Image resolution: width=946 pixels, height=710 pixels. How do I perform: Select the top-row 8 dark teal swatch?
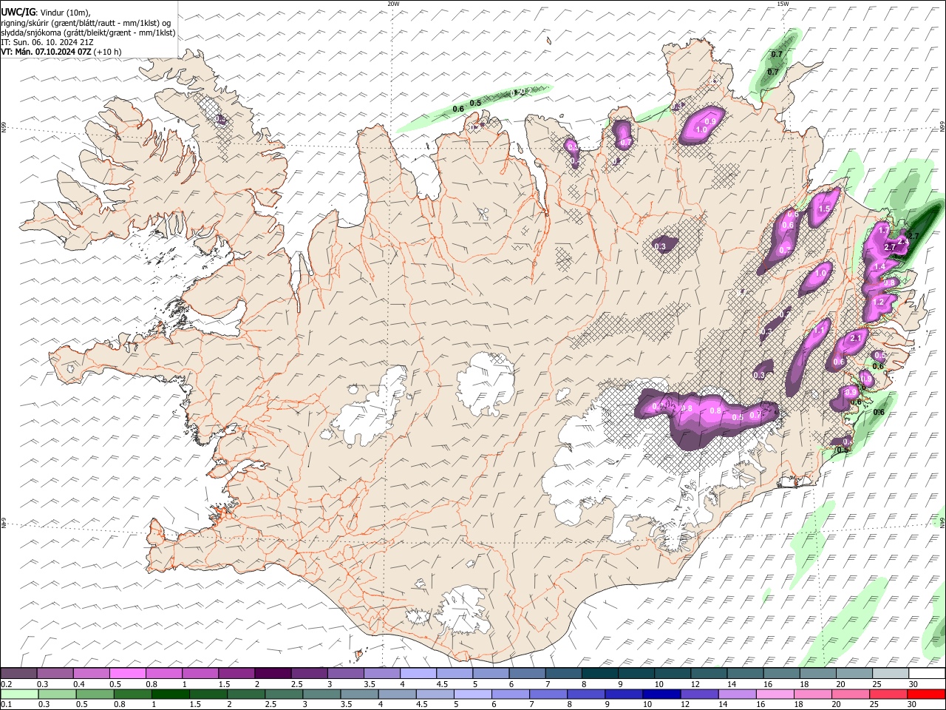pos(599,673)
